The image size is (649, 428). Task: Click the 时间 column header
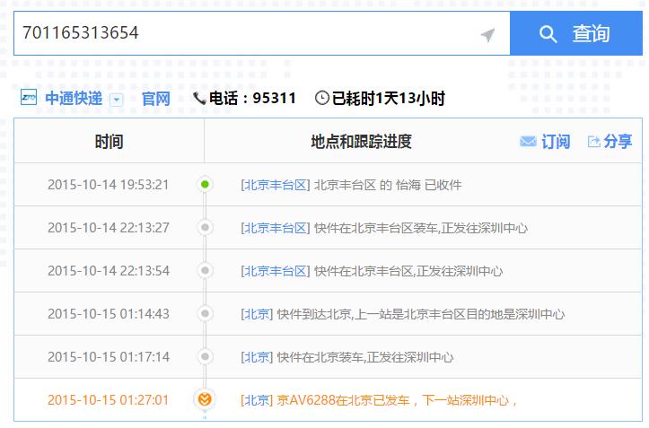(x=109, y=142)
